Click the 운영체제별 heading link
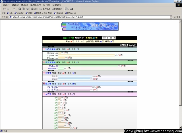 pyautogui.click(x=50, y=63)
